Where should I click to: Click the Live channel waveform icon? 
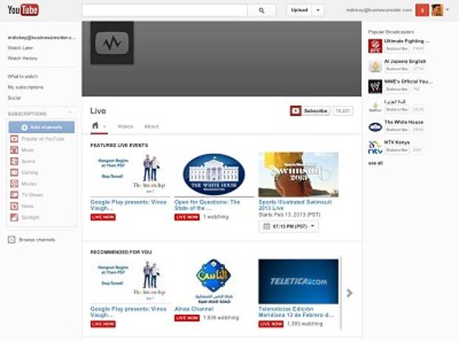click(112, 43)
